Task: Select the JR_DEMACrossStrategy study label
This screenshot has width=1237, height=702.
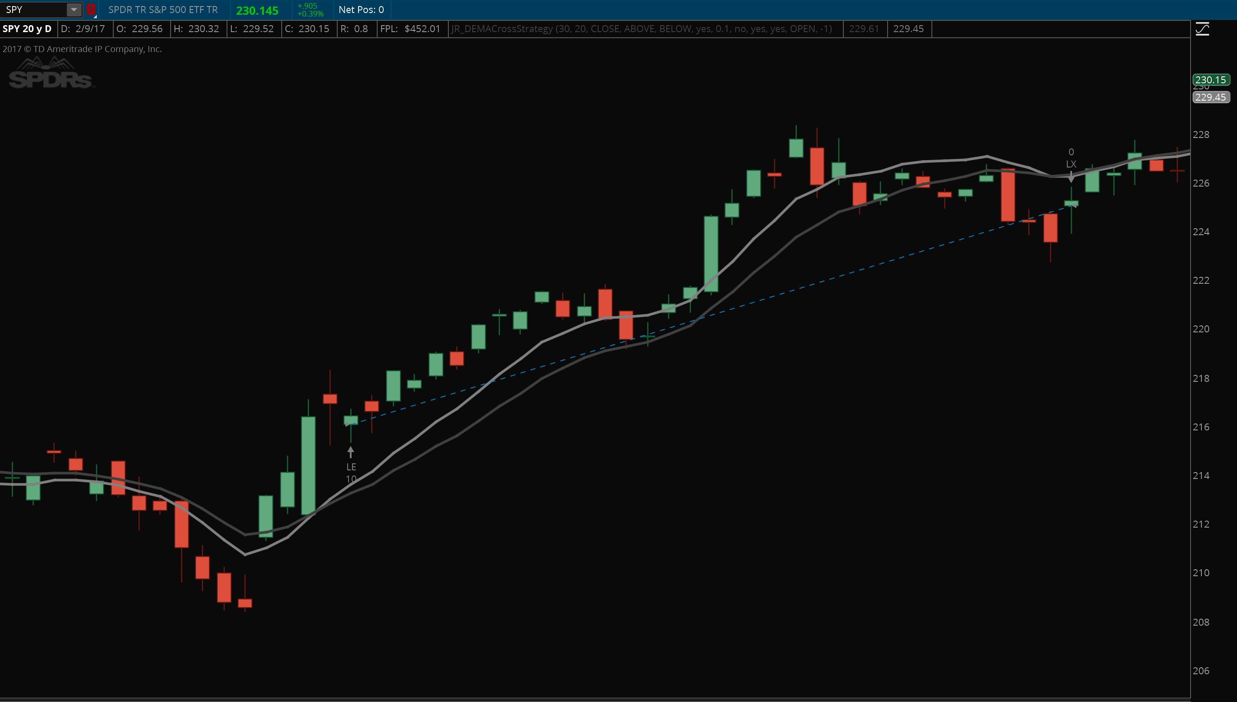Action: pyautogui.click(x=642, y=29)
